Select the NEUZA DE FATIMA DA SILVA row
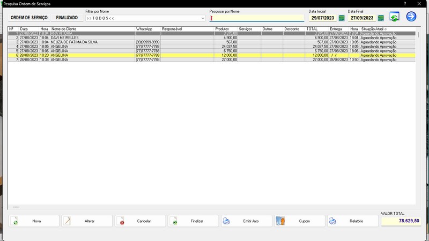Viewport: 429px width, 241px height. click(75, 42)
